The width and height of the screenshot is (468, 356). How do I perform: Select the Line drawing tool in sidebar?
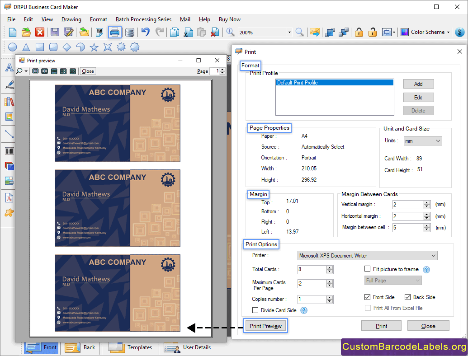point(9,134)
